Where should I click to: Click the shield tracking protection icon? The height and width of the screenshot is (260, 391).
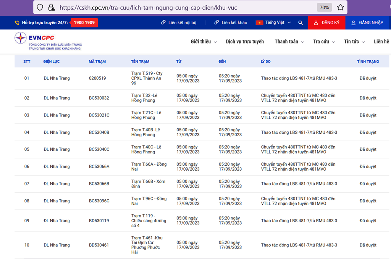coord(40,7)
